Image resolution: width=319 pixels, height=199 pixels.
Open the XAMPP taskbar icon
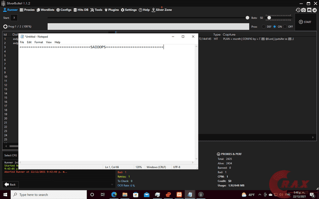point(179,195)
